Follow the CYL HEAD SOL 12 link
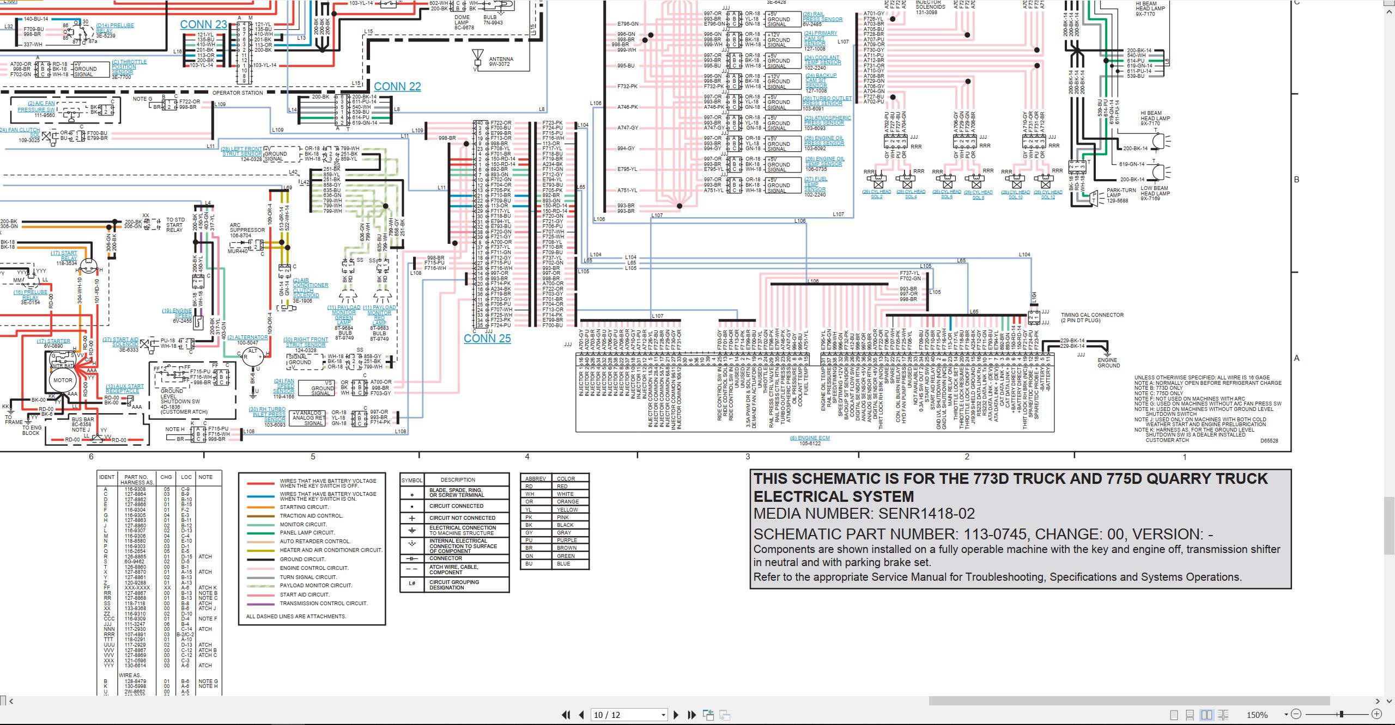The image size is (1395, 725). coord(1048,194)
